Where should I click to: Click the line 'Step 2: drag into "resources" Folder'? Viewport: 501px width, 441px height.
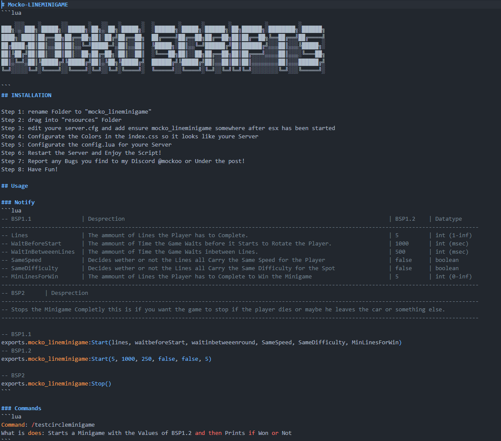click(x=61, y=120)
